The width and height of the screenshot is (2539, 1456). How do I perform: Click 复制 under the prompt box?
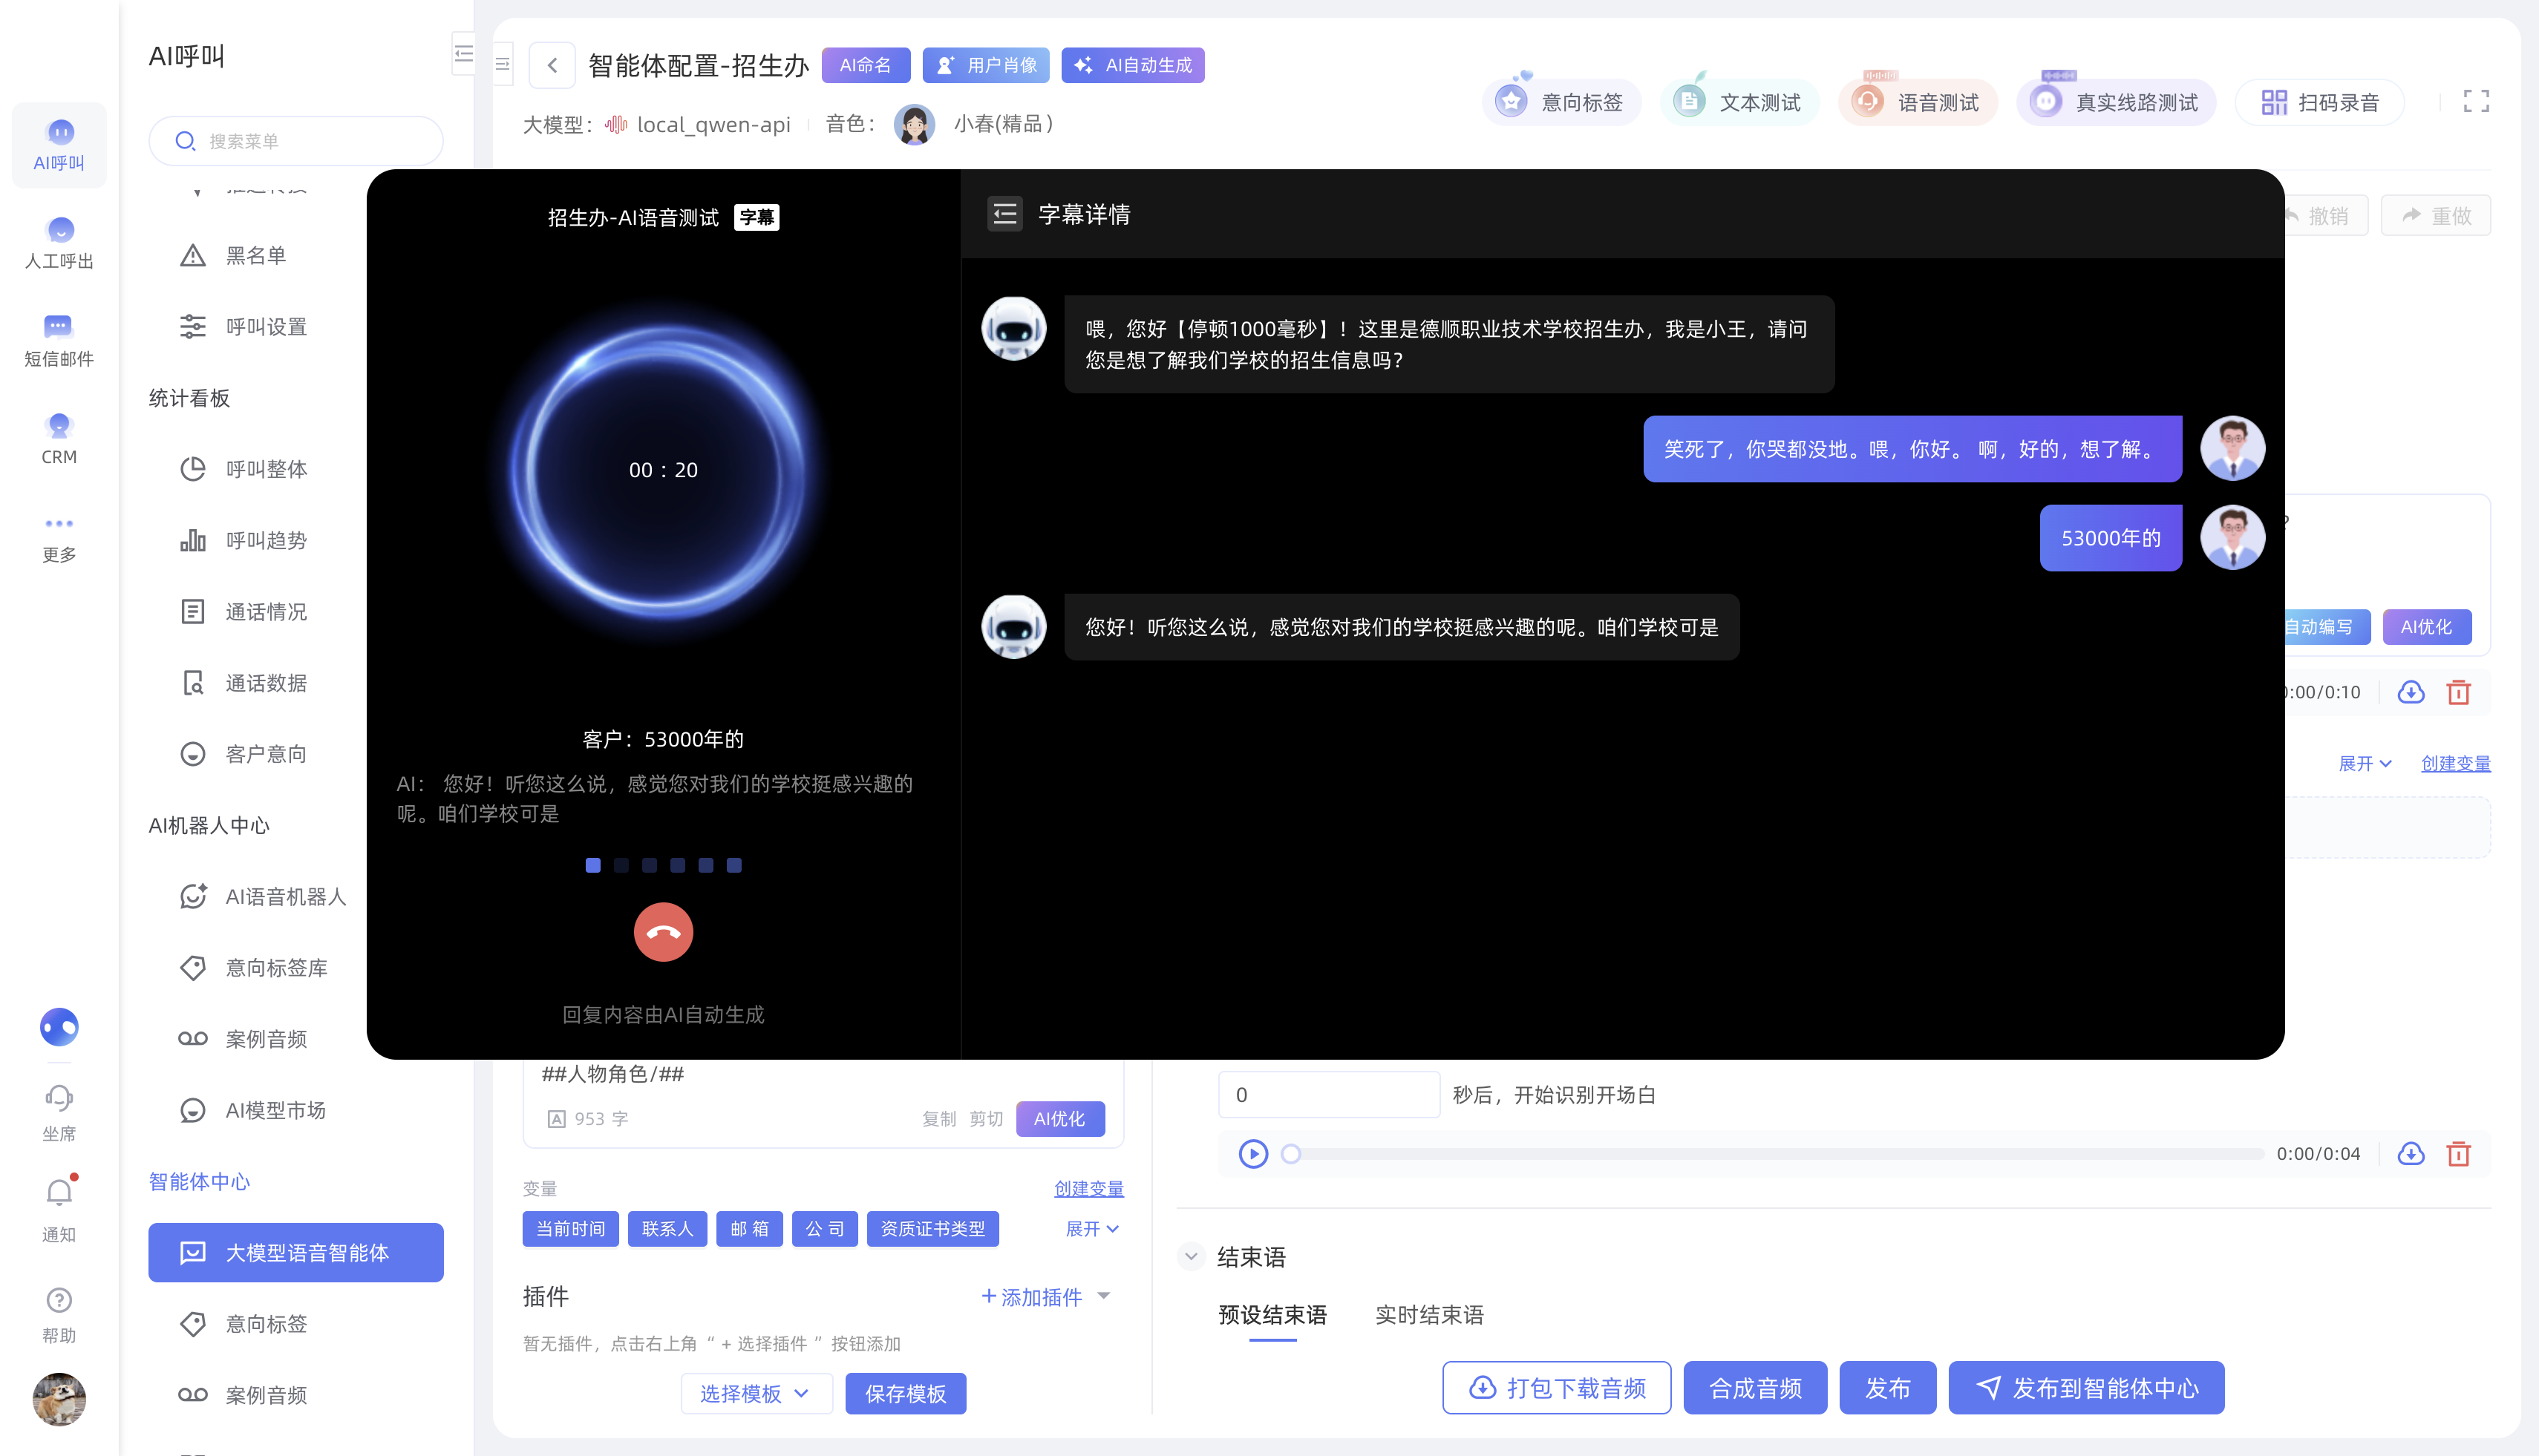coord(938,1119)
